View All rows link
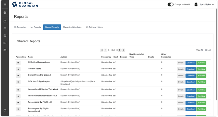Screen dimensions: 218x117 (x=210, y=50)
